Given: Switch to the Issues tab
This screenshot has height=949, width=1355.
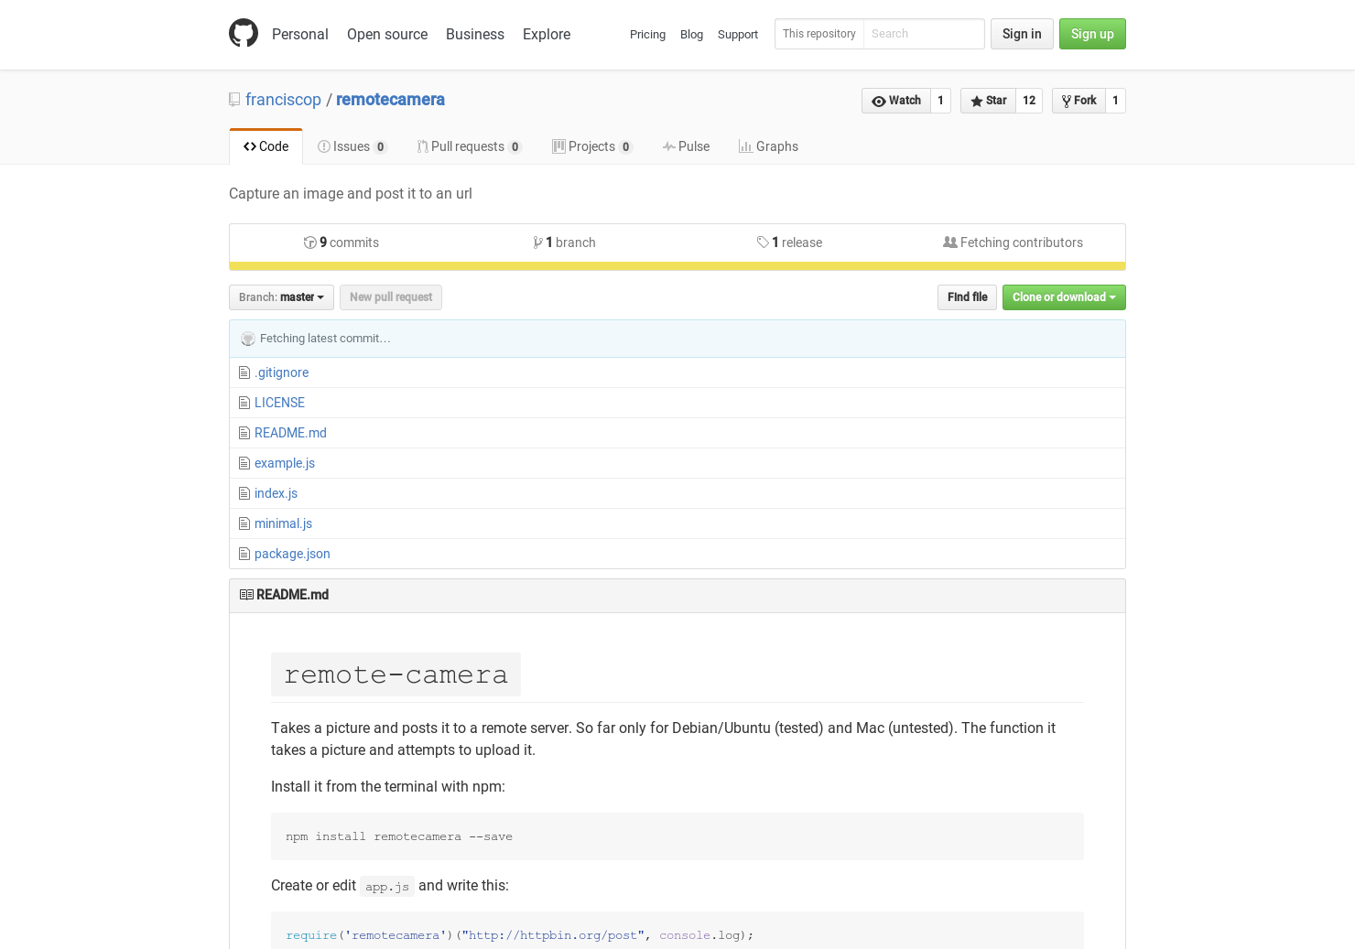Looking at the screenshot, I should 352,146.
